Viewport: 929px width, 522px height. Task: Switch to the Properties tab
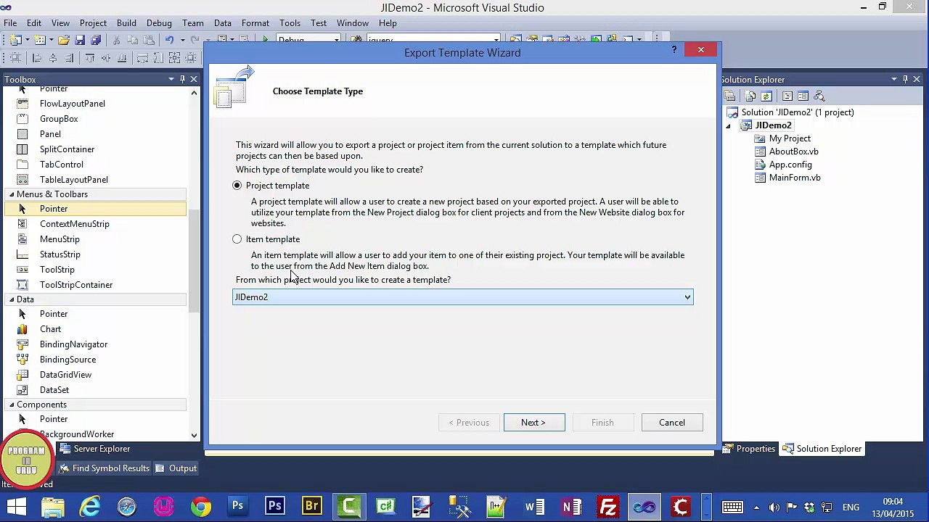pos(749,449)
